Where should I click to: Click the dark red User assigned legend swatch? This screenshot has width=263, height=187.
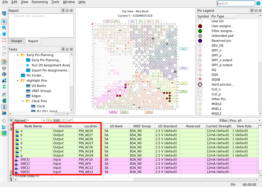point(200,26)
